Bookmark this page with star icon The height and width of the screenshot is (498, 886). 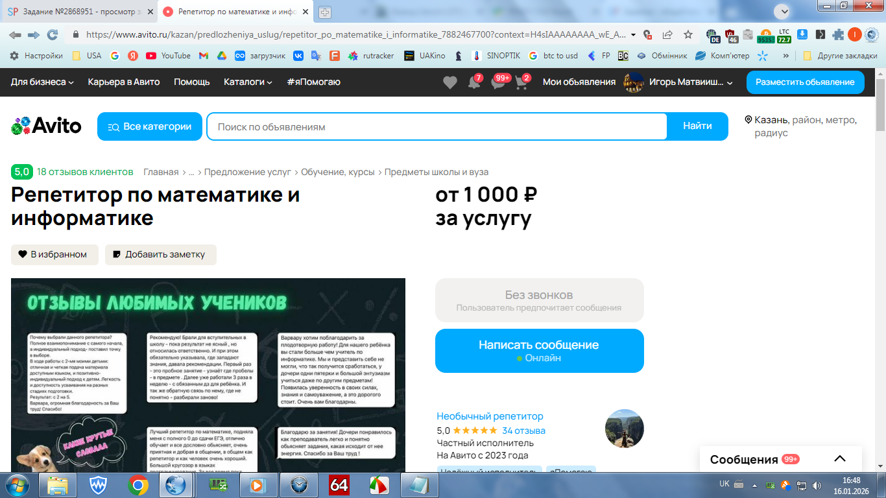(x=688, y=34)
